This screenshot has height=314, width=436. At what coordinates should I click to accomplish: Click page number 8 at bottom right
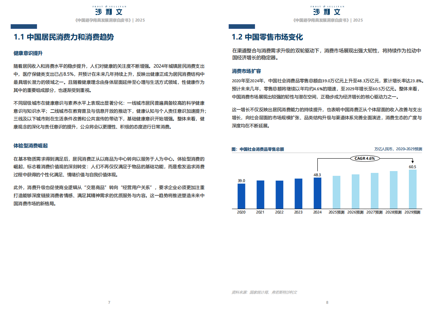(x=327, y=302)
